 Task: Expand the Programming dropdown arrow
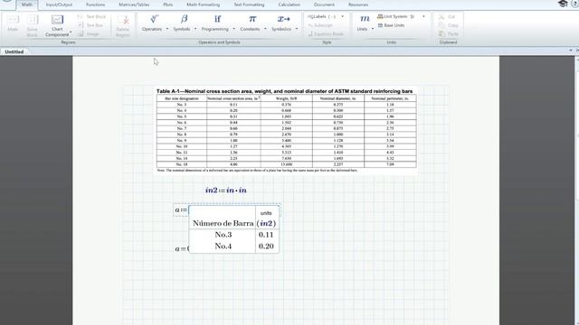coord(233,29)
